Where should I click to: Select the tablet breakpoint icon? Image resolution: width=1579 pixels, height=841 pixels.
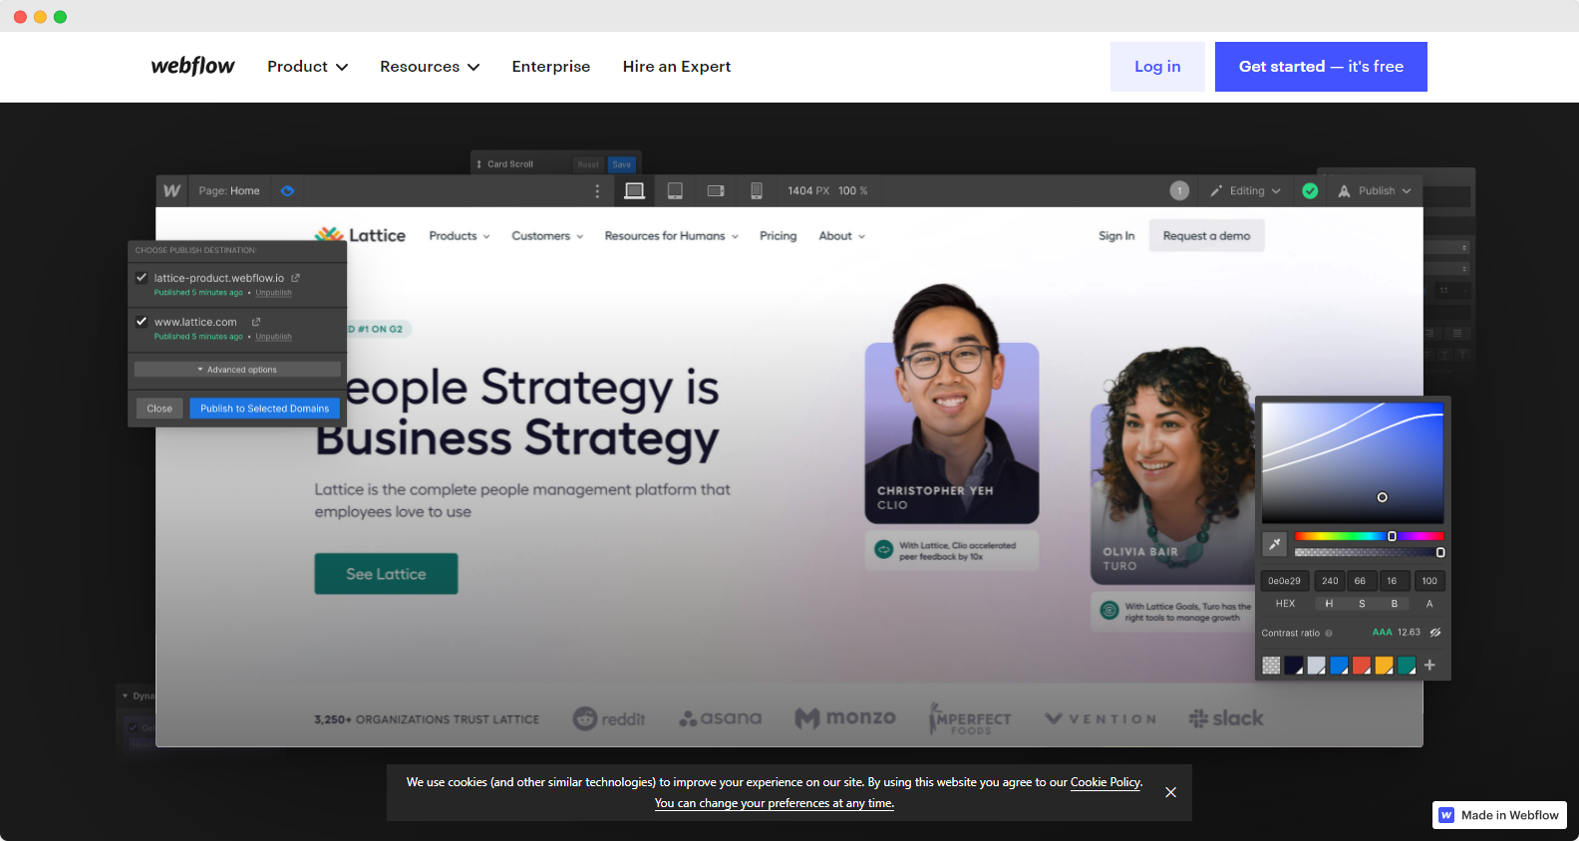point(675,190)
